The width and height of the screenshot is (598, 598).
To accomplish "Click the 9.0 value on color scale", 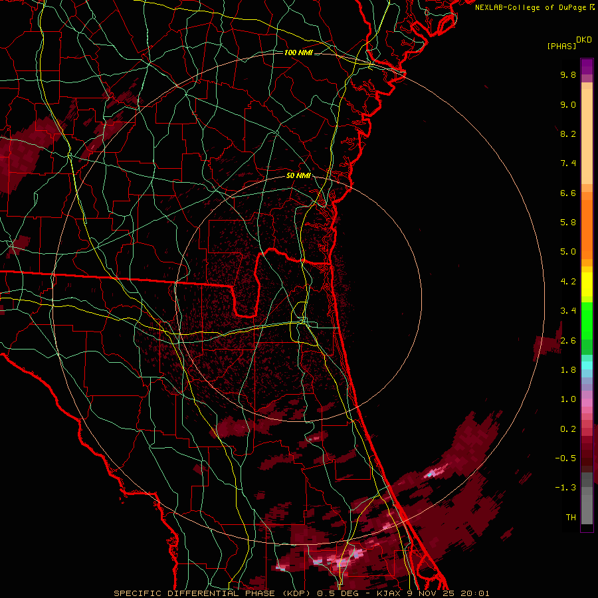I will pos(568,104).
